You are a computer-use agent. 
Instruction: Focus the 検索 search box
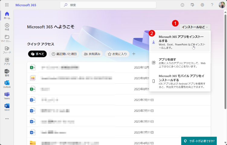click(108, 5)
